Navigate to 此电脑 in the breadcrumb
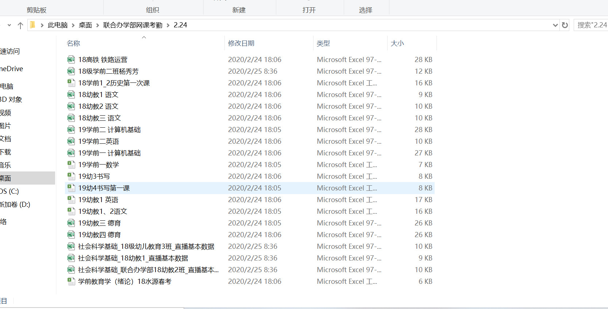The width and height of the screenshot is (608, 309). pyautogui.click(x=58, y=25)
